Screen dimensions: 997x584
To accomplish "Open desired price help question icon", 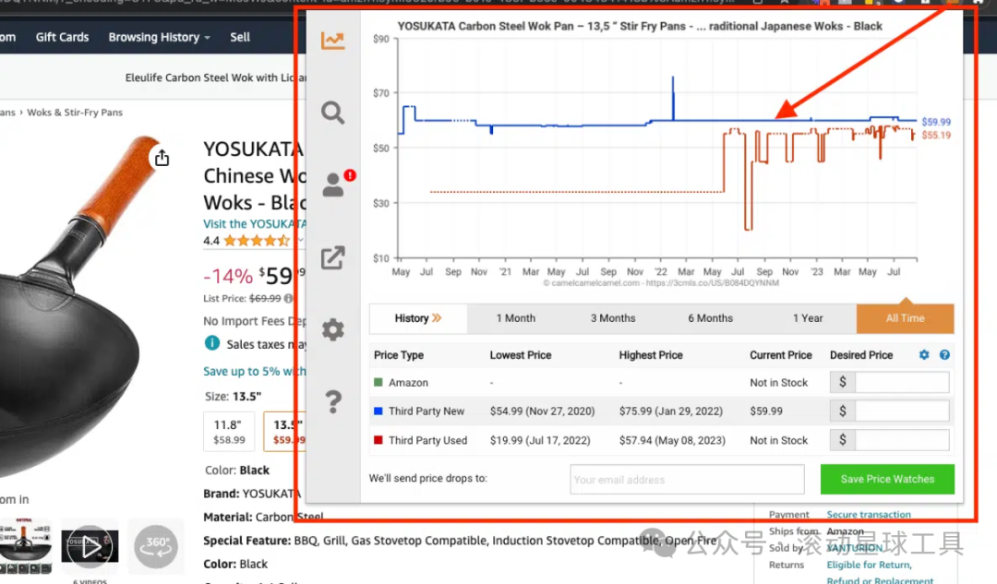I will pyautogui.click(x=945, y=354).
